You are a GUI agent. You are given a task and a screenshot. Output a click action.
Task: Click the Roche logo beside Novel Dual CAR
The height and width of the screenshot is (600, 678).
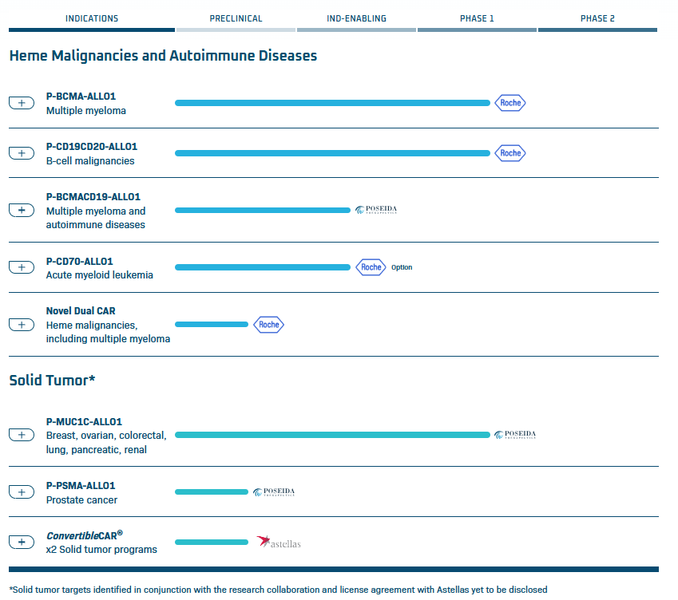coord(269,325)
